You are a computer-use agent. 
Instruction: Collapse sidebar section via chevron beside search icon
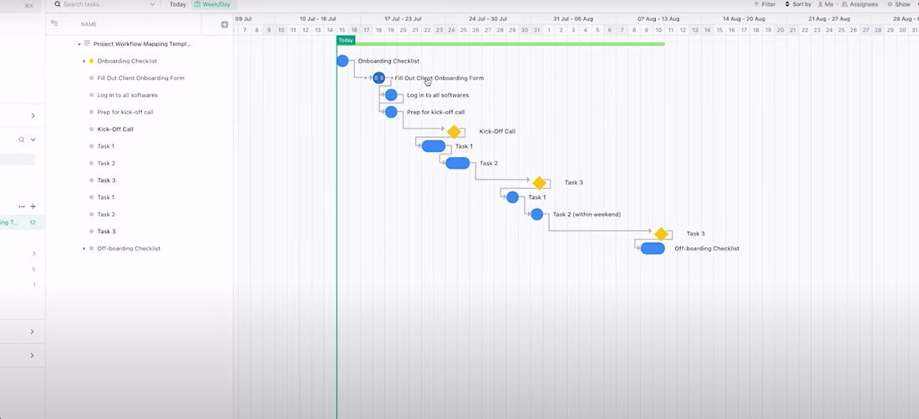click(x=33, y=140)
